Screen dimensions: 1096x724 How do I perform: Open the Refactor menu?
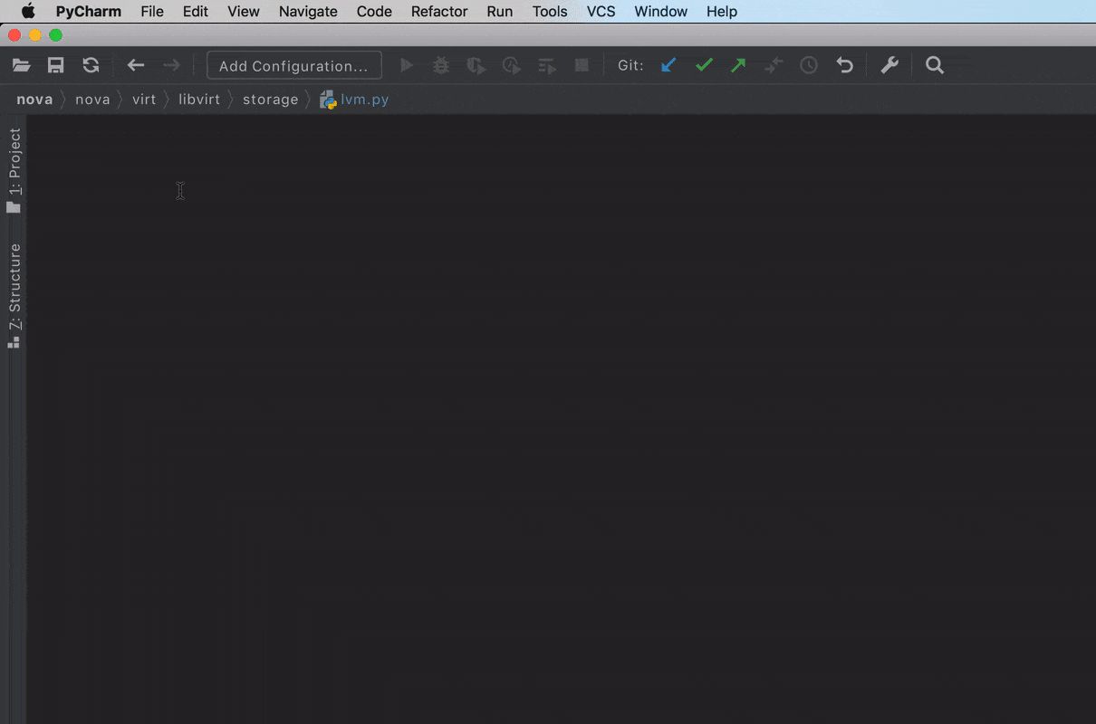439,12
